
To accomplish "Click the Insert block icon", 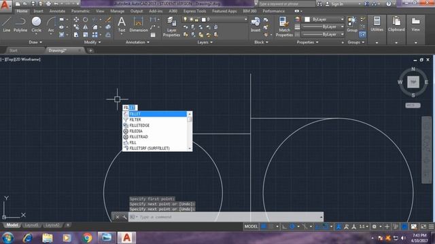I will (256, 24).
